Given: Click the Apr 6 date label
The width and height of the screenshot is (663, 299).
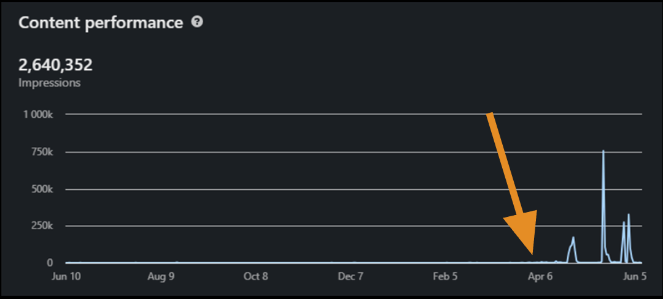Looking at the screenshot, I should (x=540, y=276).
